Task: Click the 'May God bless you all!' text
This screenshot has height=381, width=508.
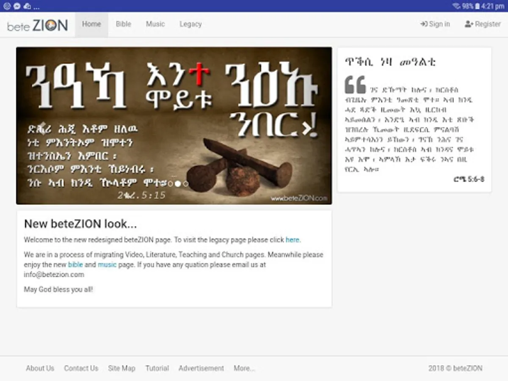Action: (x=58, y=290)
